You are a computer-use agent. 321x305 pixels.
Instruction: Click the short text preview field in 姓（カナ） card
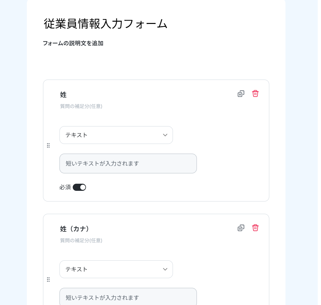pos(128,296)
